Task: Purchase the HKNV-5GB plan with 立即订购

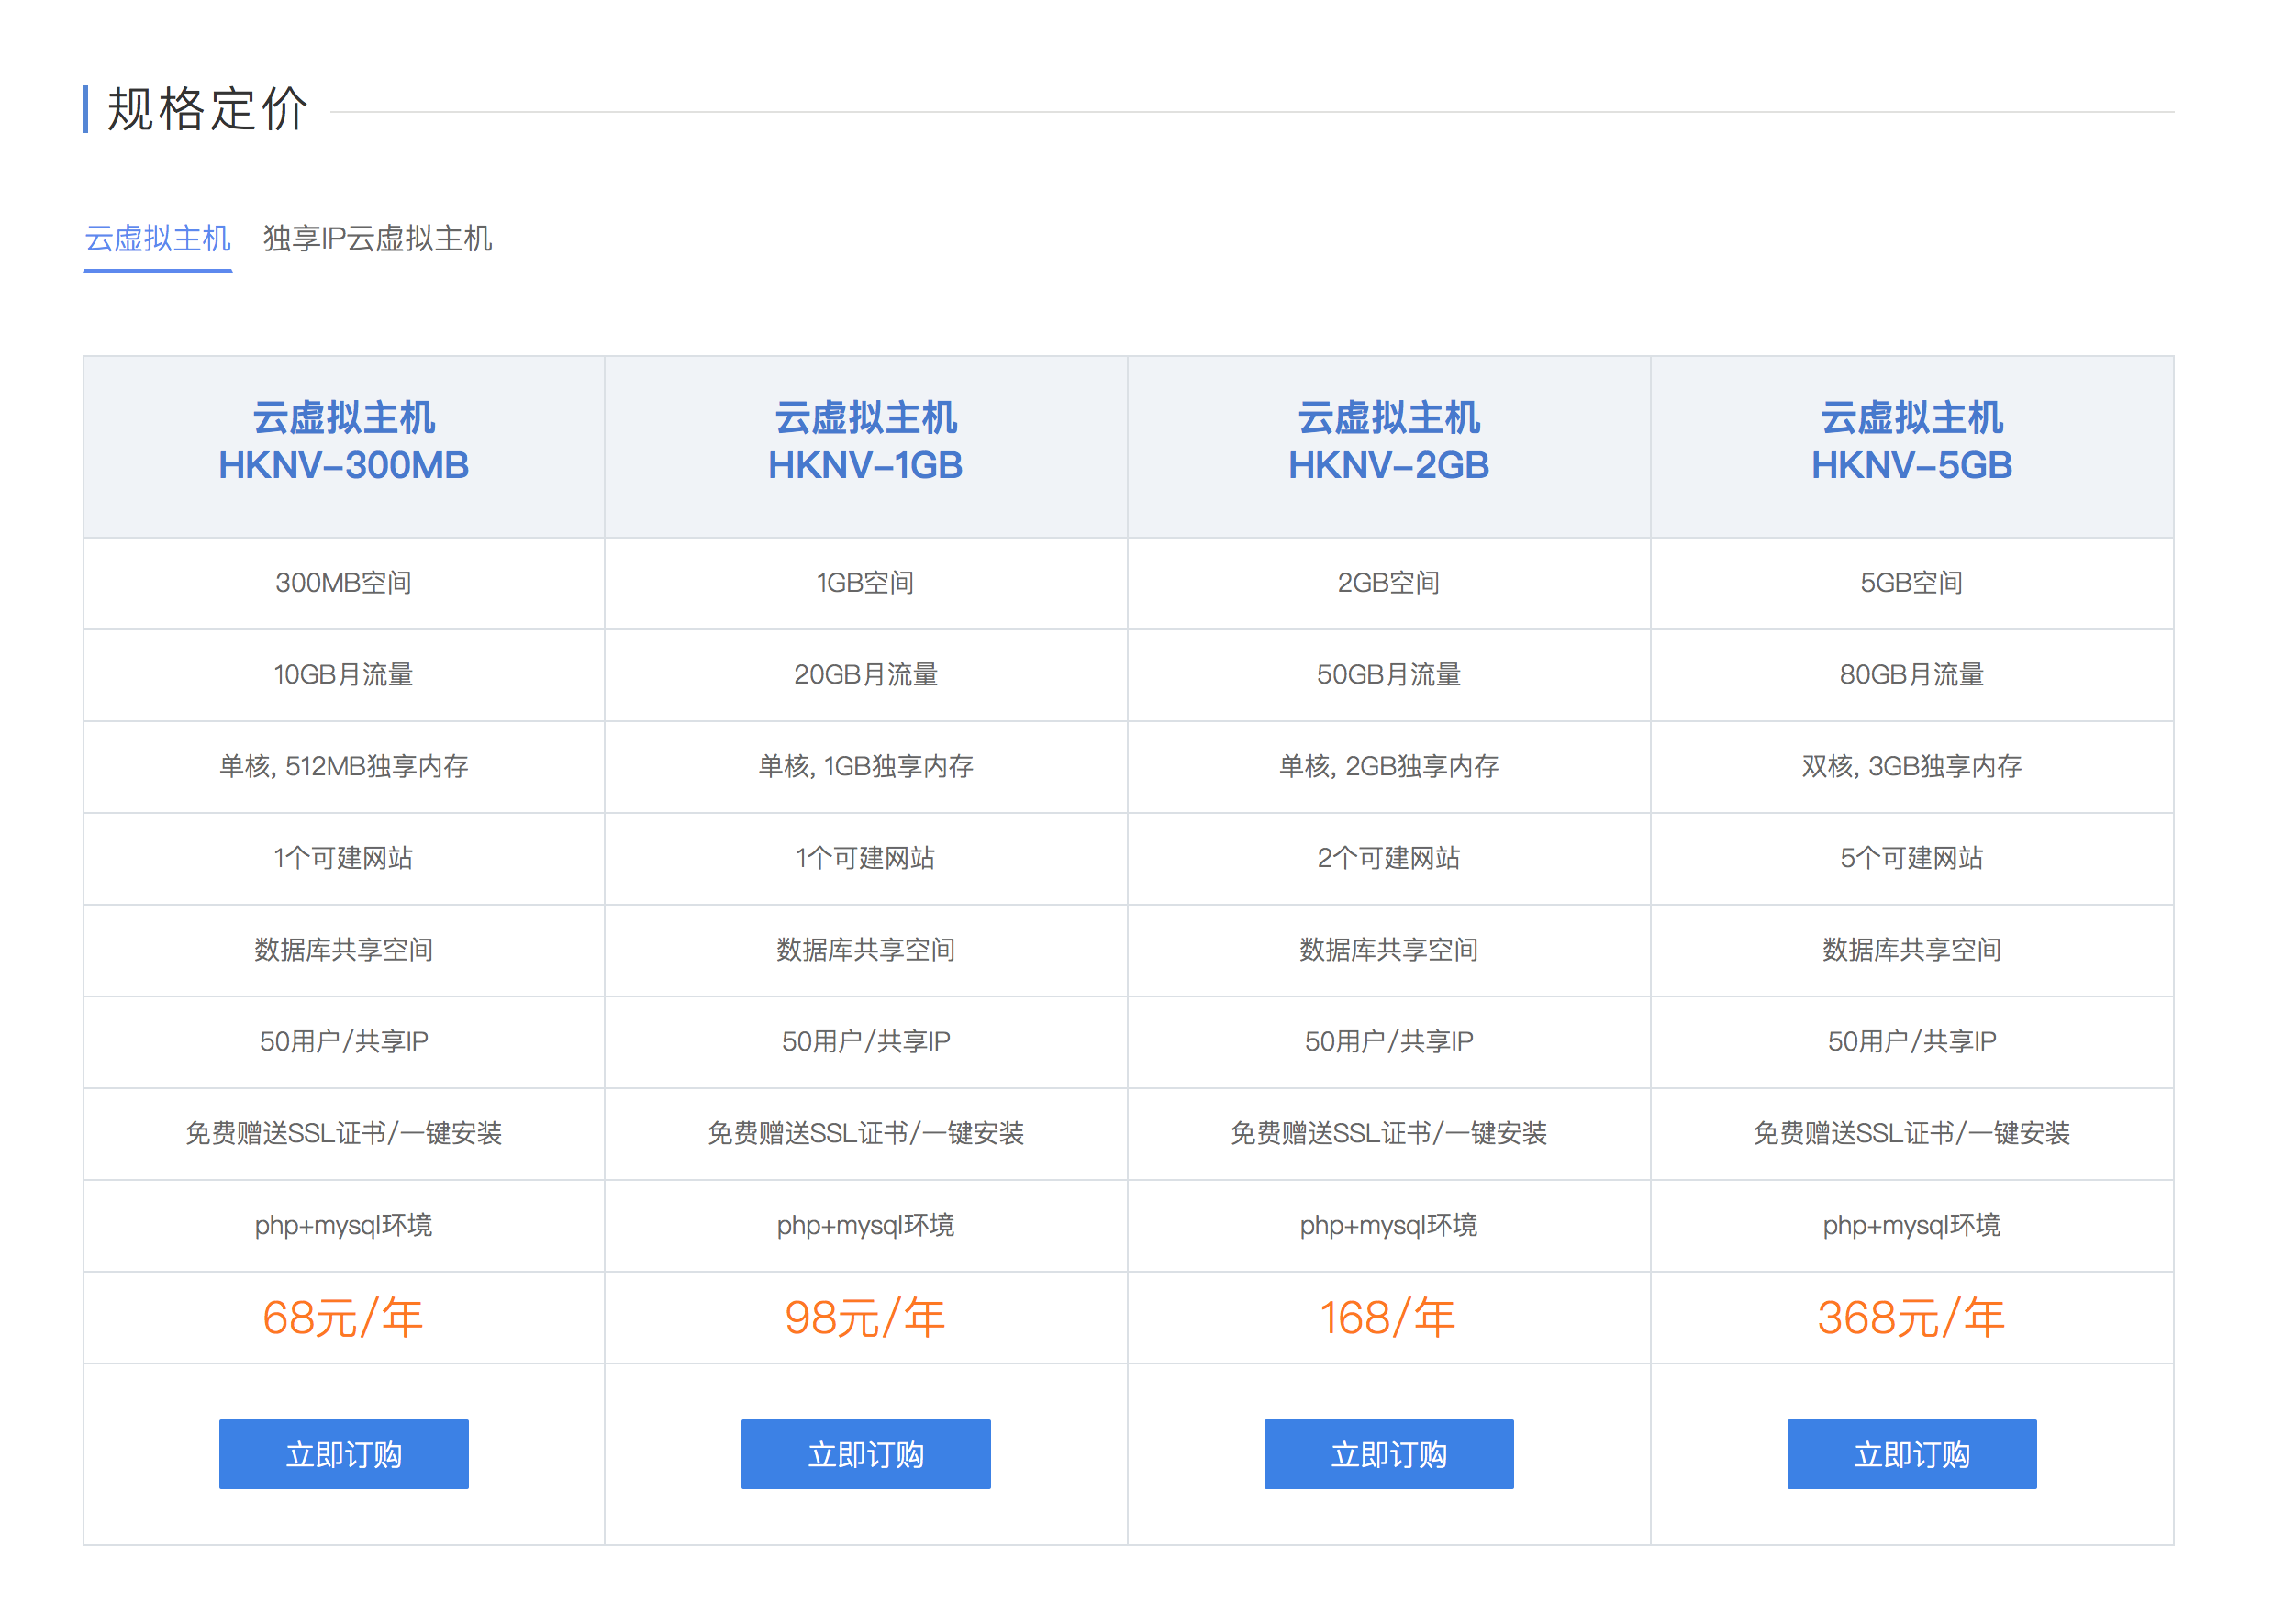Action: point(1911,1453)
